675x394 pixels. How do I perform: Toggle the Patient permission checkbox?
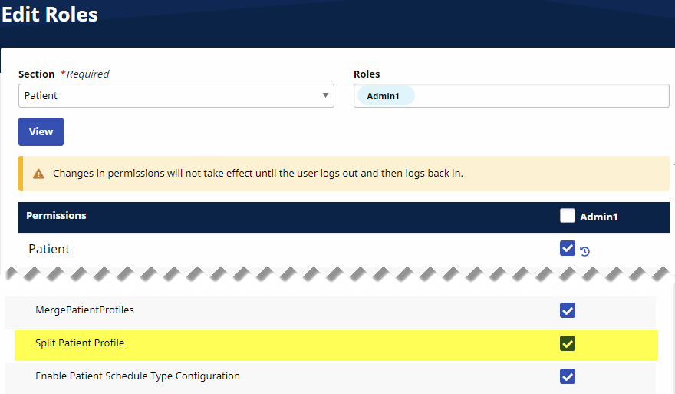(x=568, y=248)
